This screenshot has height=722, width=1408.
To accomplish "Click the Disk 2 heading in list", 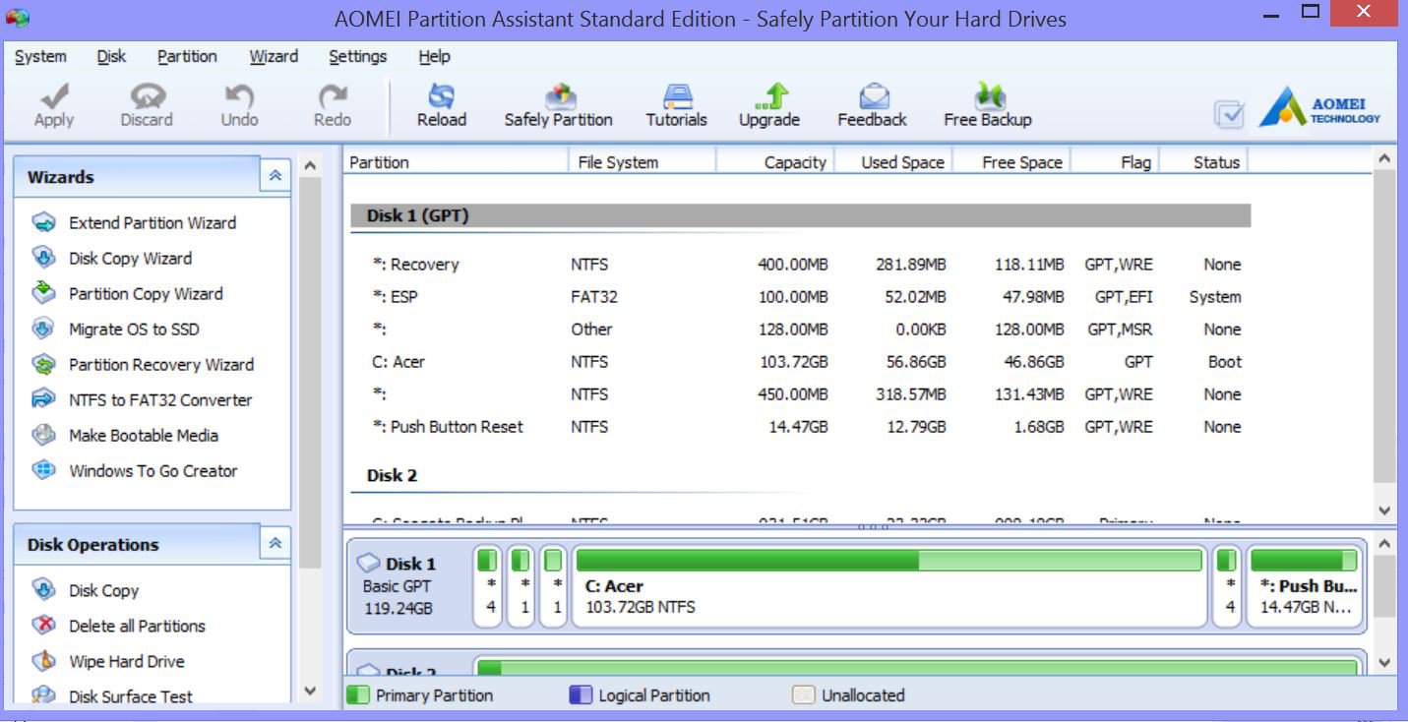I will click(x=392, y=476).
